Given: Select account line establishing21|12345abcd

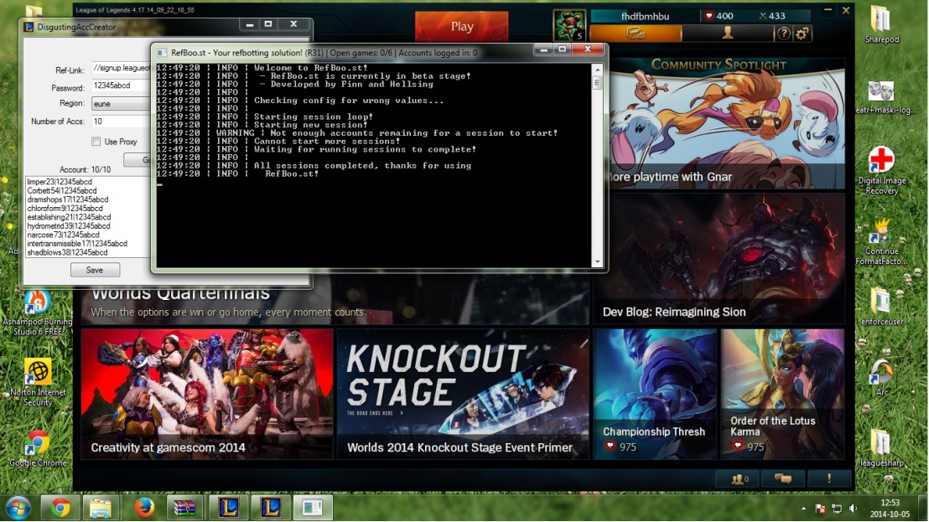Looking at the screenshot, I should point(68,217).
